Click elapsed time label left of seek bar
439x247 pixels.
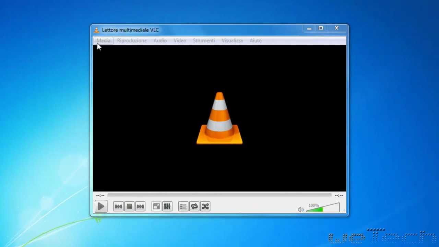click(x=100, y=195)
